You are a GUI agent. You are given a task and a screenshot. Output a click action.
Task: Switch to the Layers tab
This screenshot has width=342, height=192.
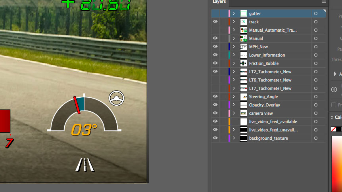[219, 2]
